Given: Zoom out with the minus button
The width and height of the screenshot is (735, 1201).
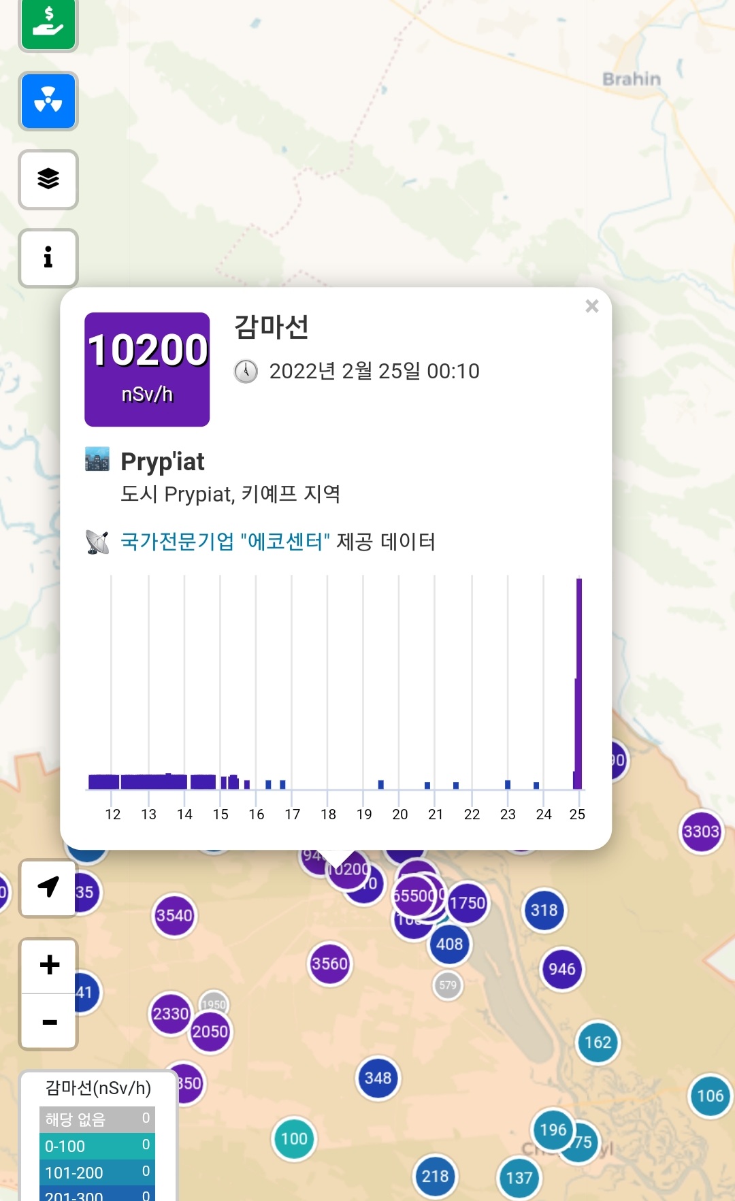Looking at the screenshot, I should click(49, 1022).
